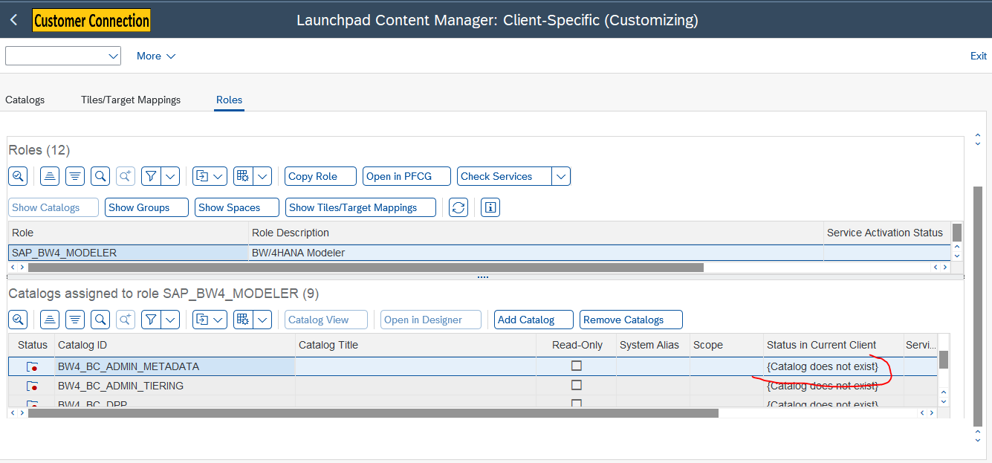This screenshot has height=463, width=992.
Task: Open filter dropdown in assigned catalogs toolbar
Action: click(x=171, y=320)
